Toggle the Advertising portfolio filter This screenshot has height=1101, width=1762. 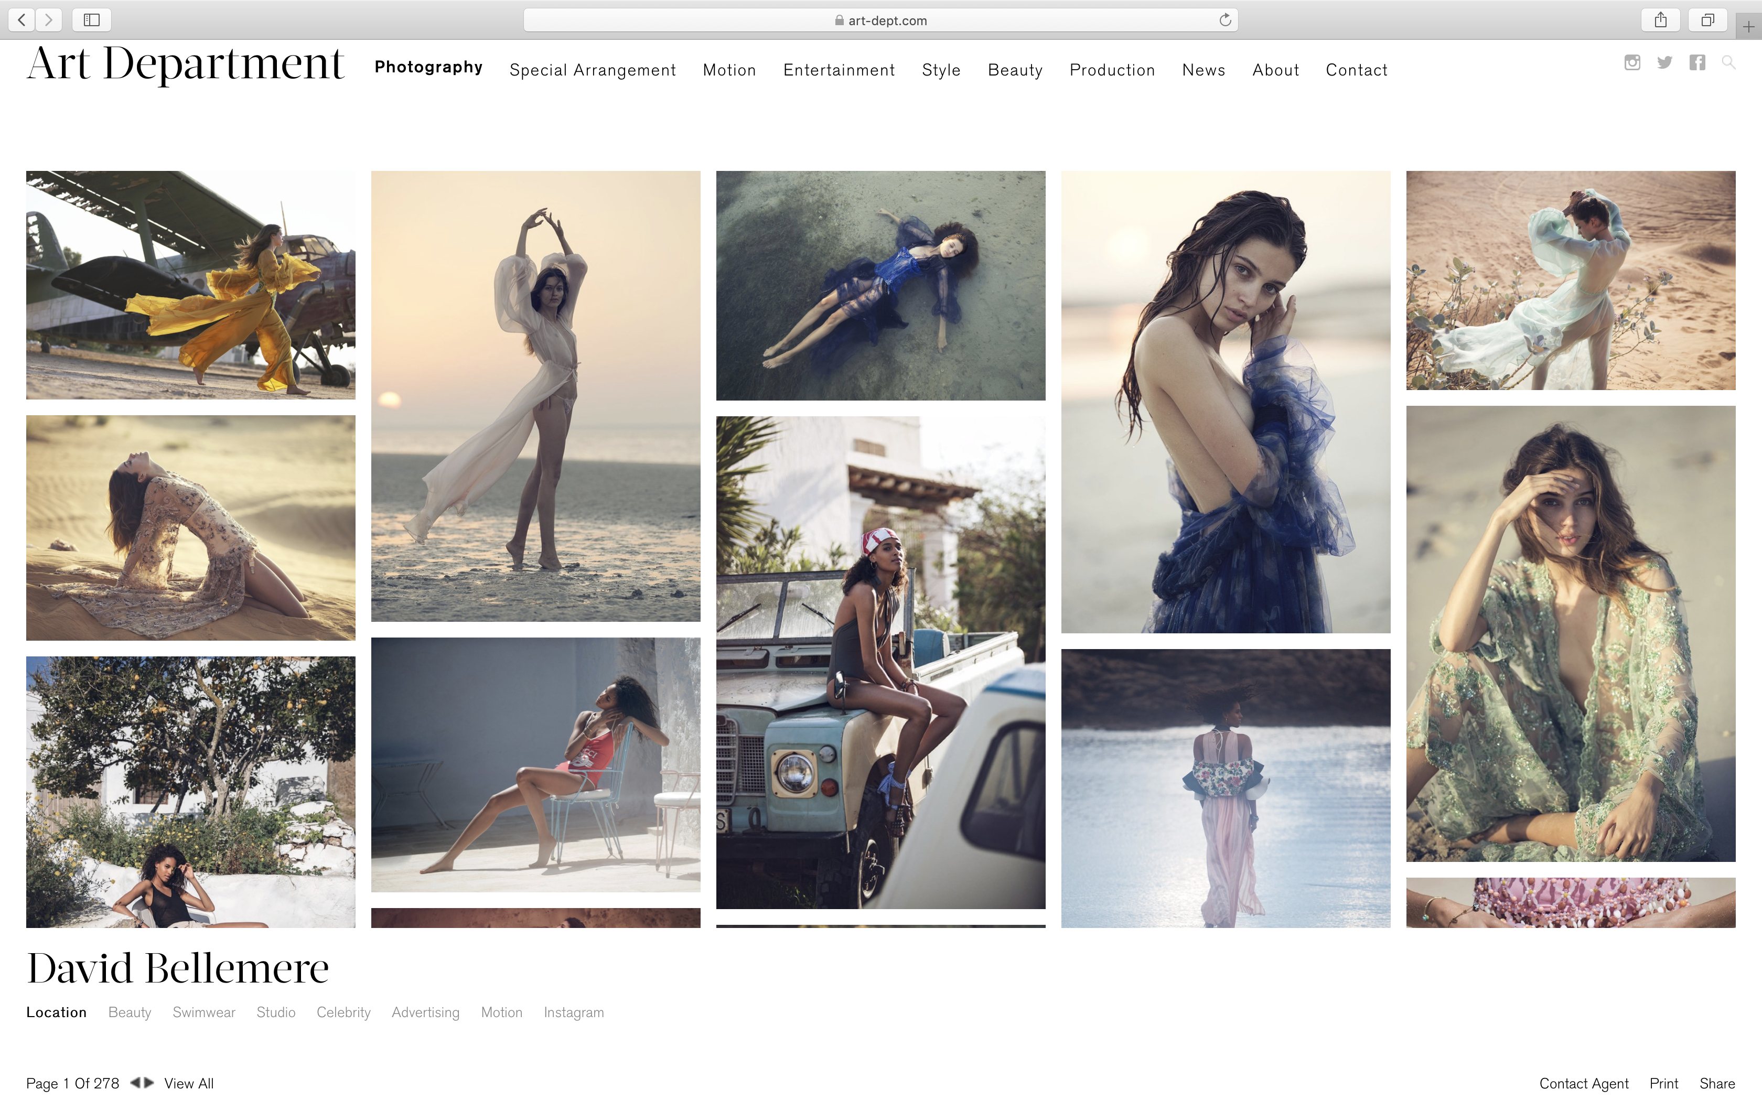coord(425,1012)
